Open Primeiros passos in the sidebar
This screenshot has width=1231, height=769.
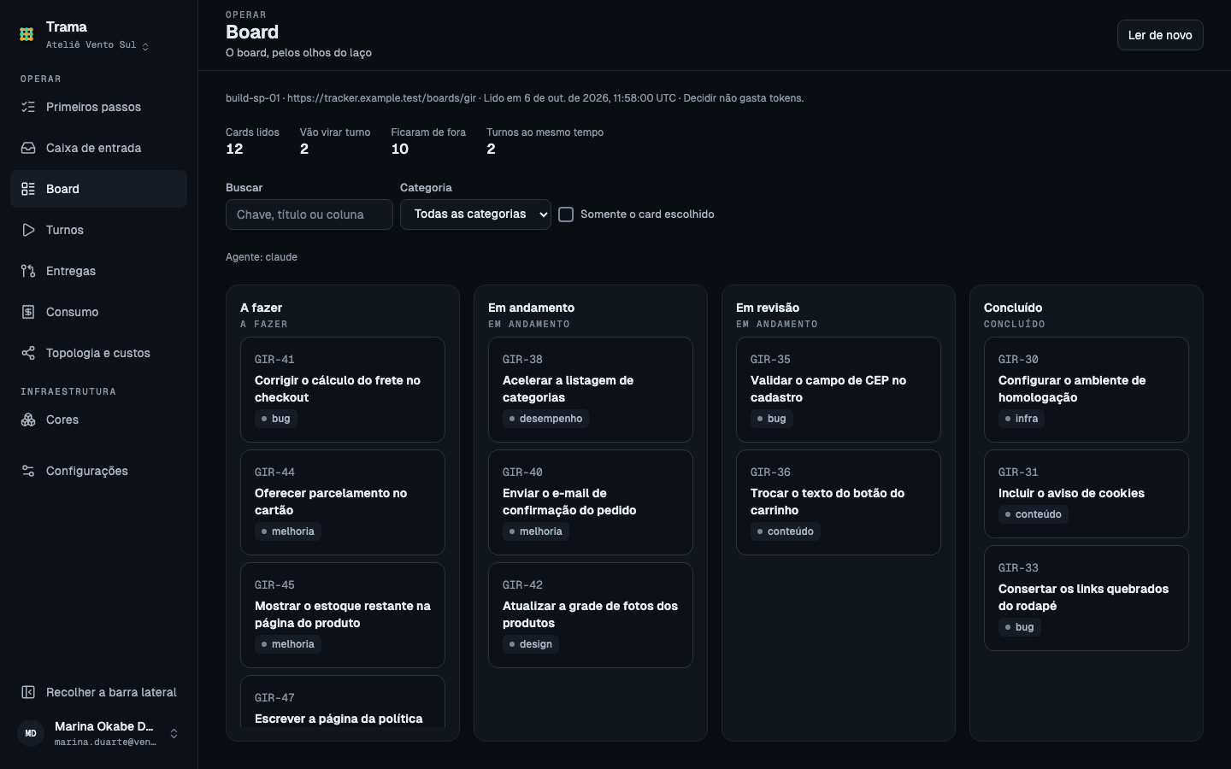(x=98, y=107)
